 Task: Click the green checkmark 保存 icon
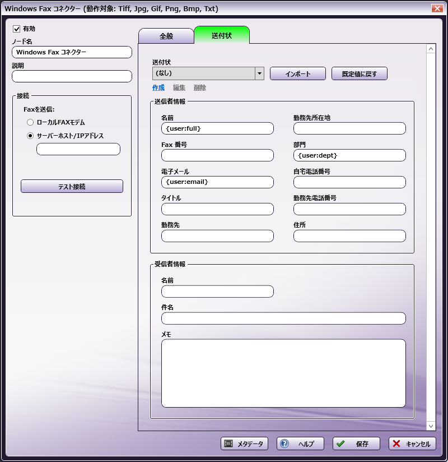click(x=340, y=443)
